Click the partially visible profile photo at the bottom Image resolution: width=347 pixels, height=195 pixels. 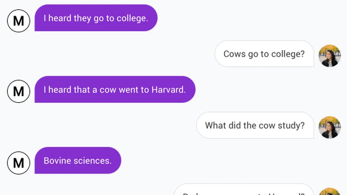[x=330, y=192]
